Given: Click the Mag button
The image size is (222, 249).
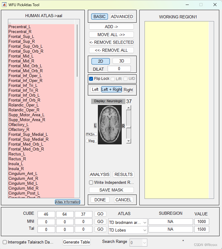Looking at the screenshot, I should click(91, 141).
